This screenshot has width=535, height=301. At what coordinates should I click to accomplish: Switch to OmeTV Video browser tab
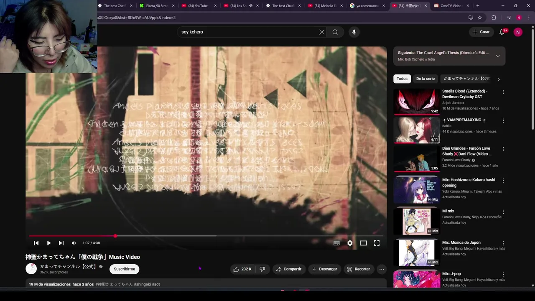[452, 6]
